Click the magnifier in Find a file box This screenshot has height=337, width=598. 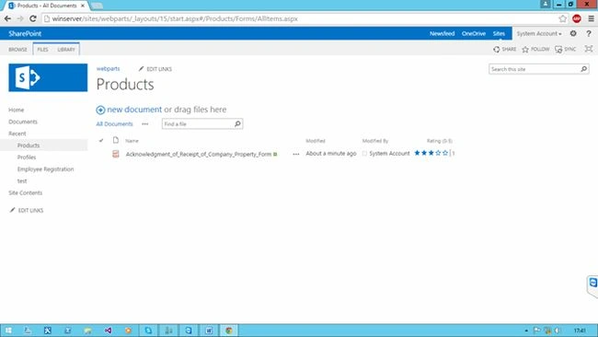coord(237,123)
